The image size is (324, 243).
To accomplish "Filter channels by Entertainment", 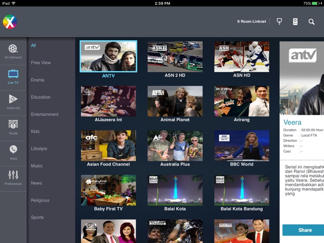I will click(44, 114).
